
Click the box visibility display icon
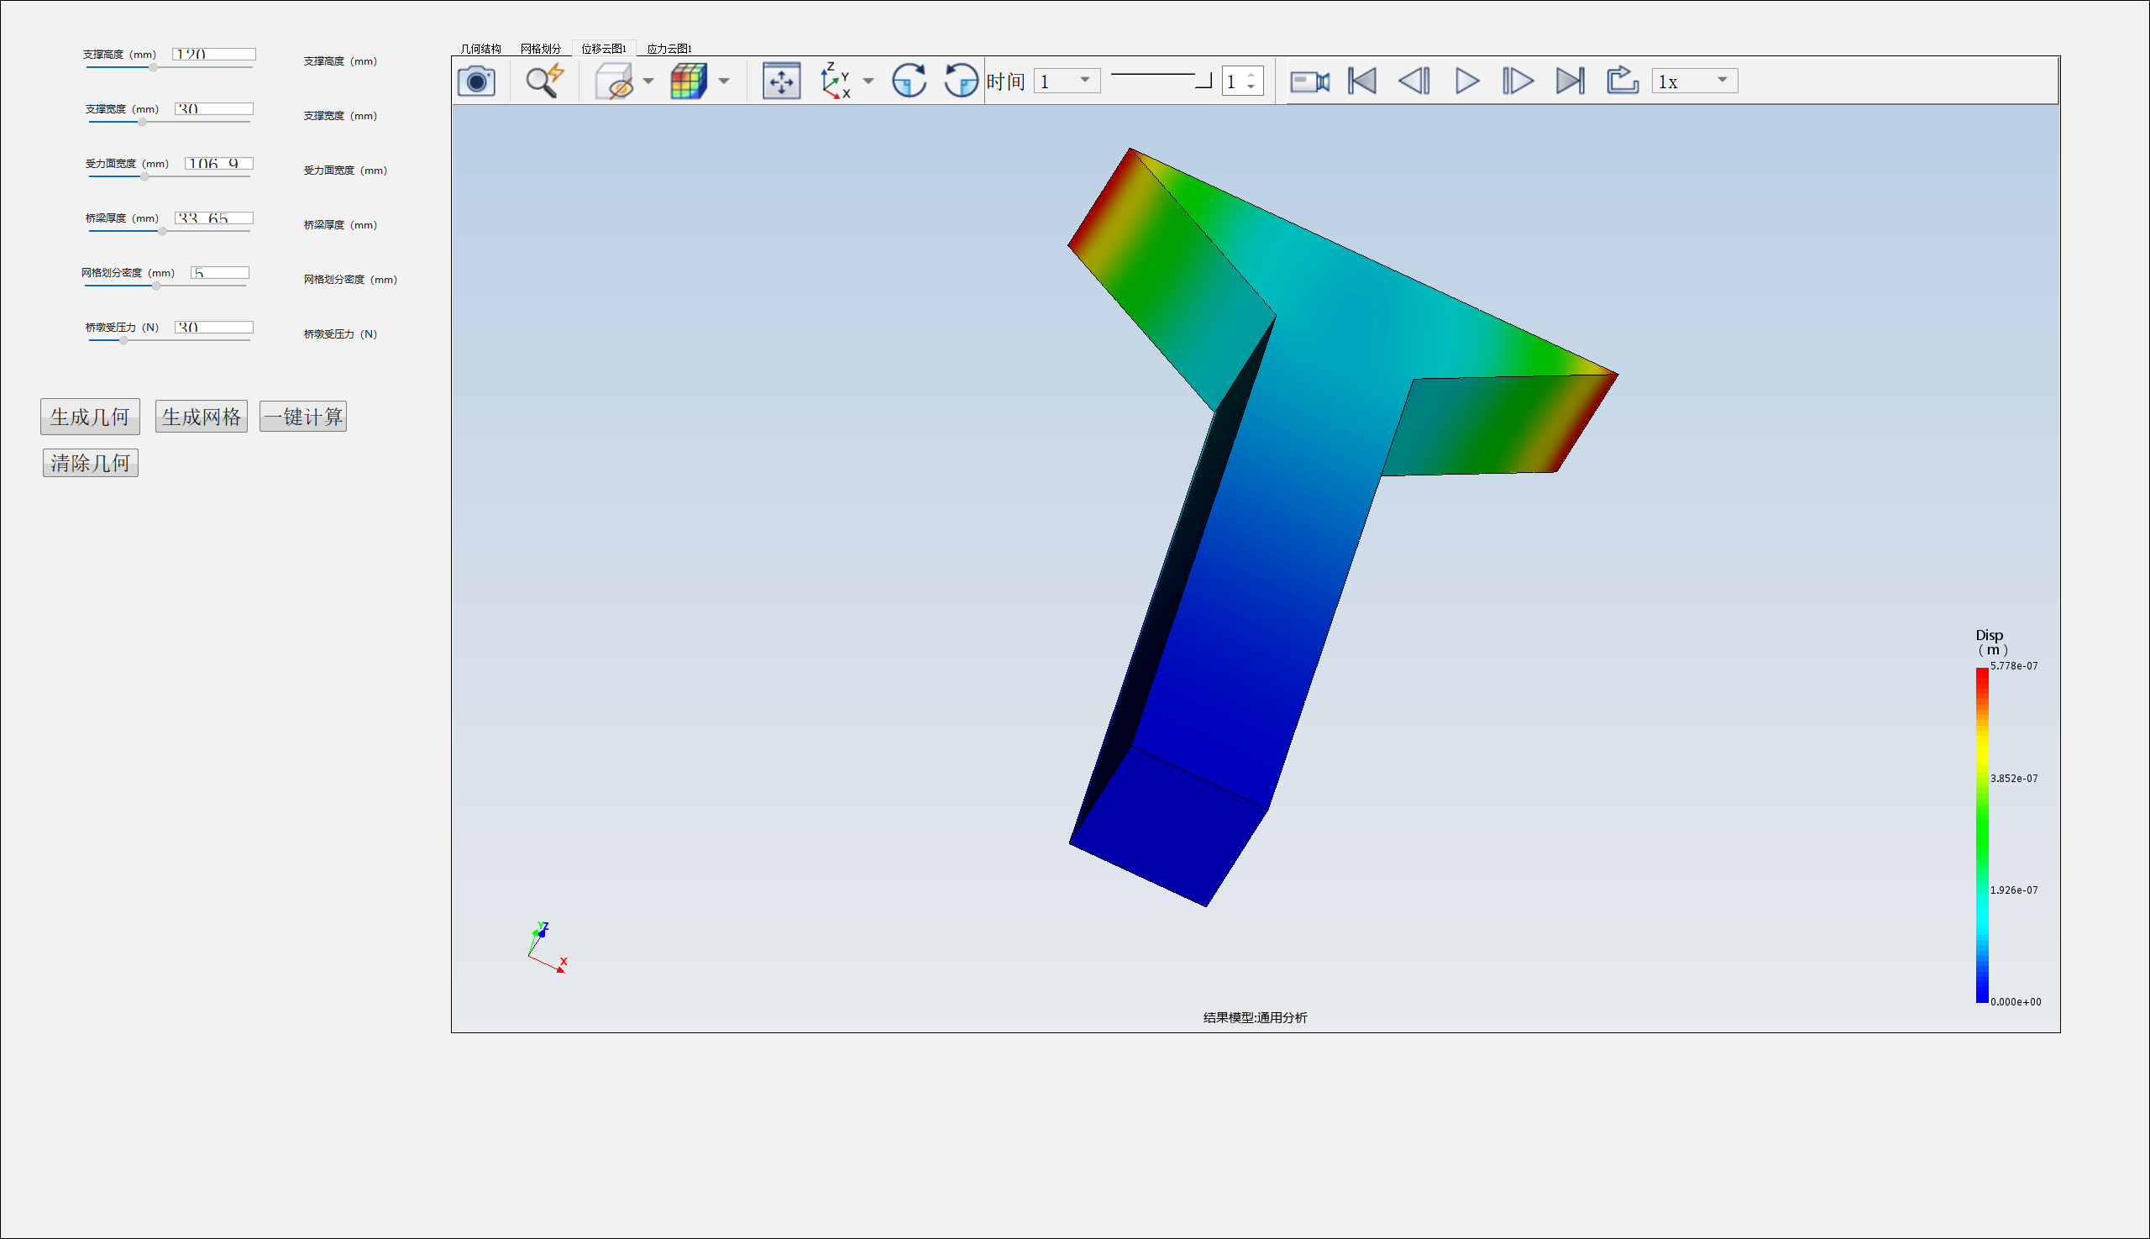click(x=614, y=81)
